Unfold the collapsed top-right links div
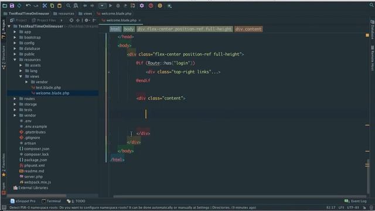The height and width of the screenshot is (211, 375). (109, 72)
